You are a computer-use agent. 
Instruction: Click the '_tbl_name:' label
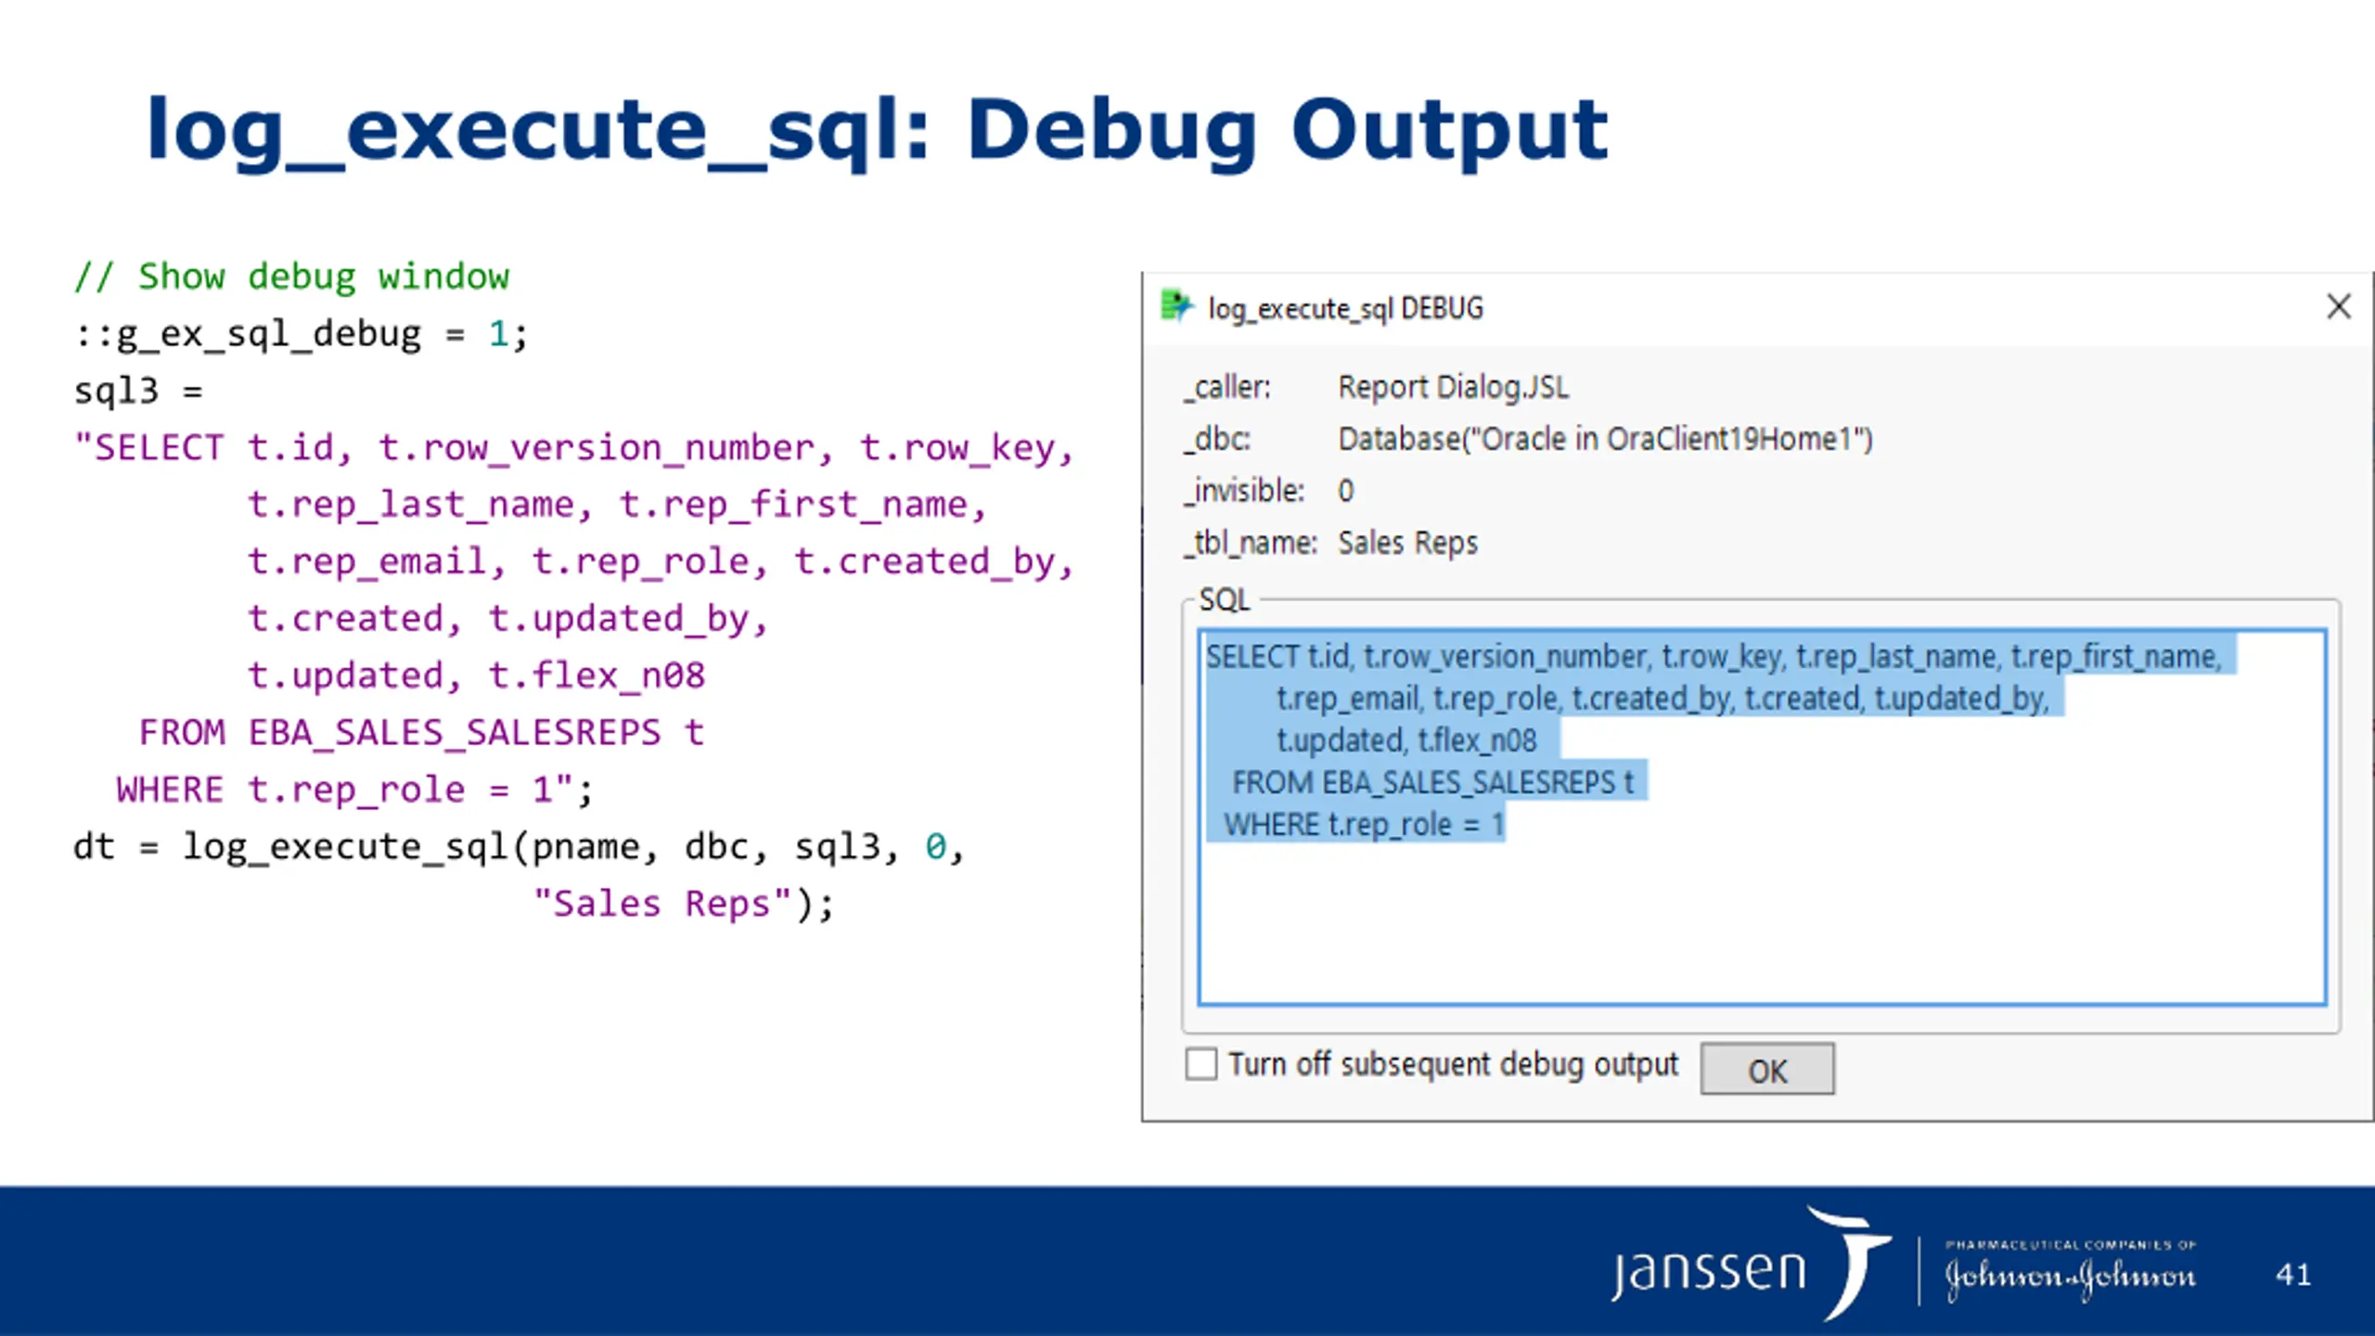tap(1251, 543)
